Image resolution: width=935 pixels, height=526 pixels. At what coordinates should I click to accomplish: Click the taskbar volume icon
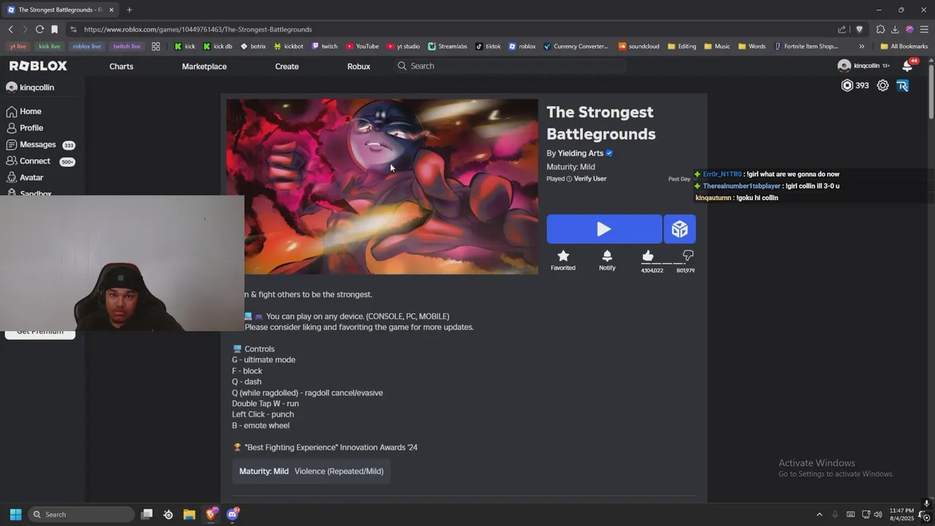pos(877,514)
